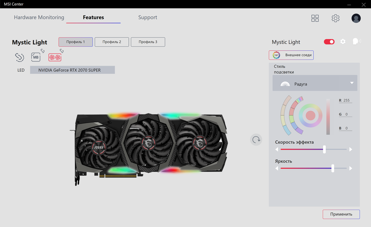Toggle sync link above MB icon
Screen dimensions: 371x227
(42, 51)
